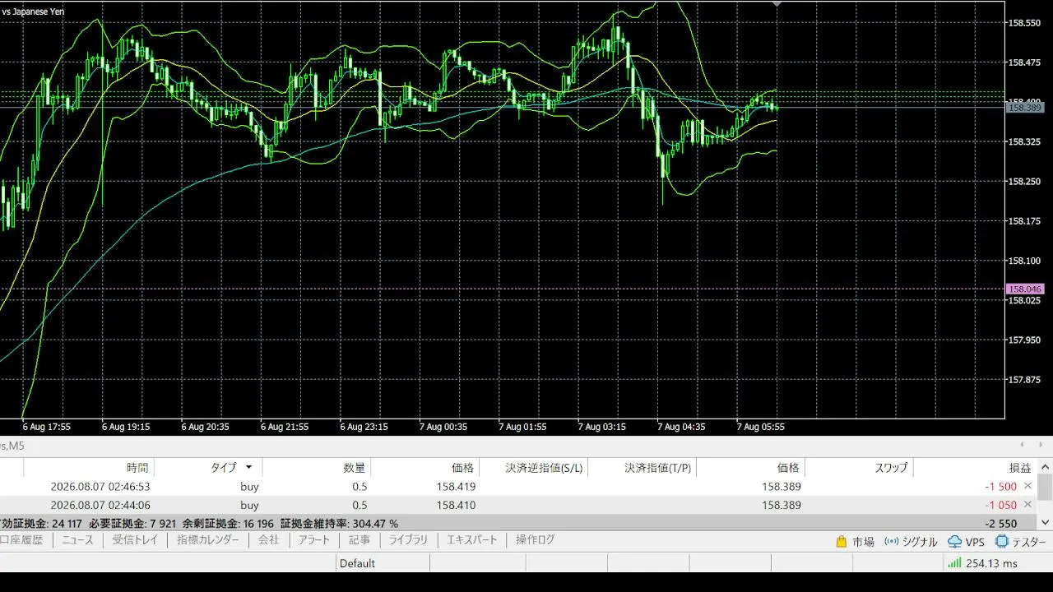The image size is (1053, 592).
Task: Open the VPS cloud hosting icon
Action: pos(955,542)
